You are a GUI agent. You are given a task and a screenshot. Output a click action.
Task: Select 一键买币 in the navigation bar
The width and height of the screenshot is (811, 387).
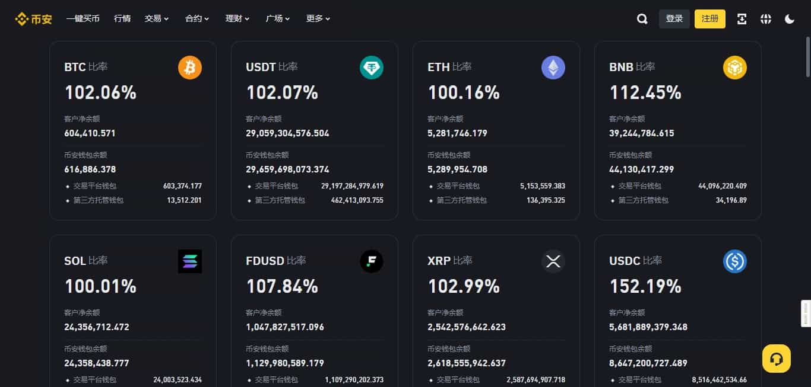(83, 18)
